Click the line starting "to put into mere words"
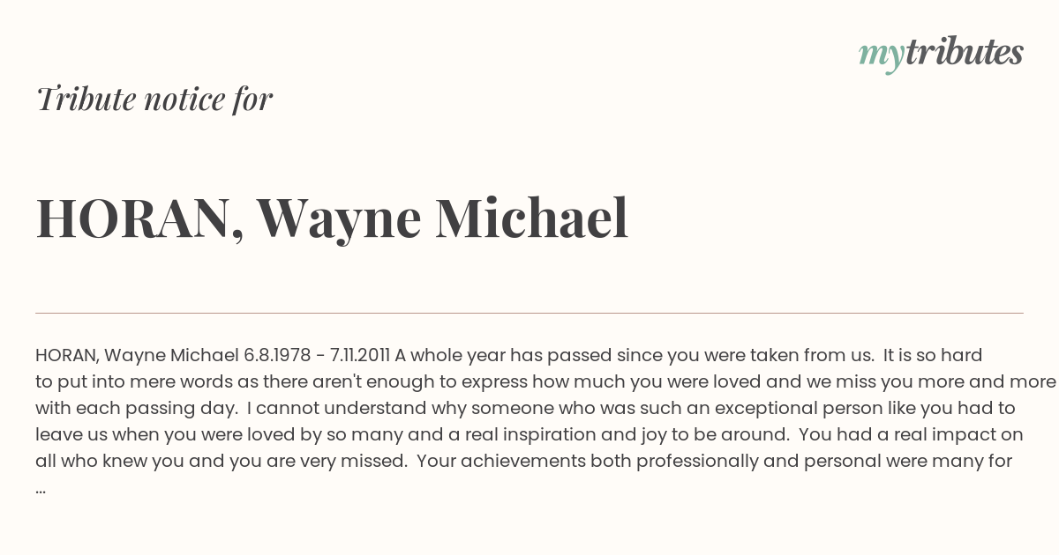Image resolution: width=1059 pixels, height=555 pixels. pos(545,382)
